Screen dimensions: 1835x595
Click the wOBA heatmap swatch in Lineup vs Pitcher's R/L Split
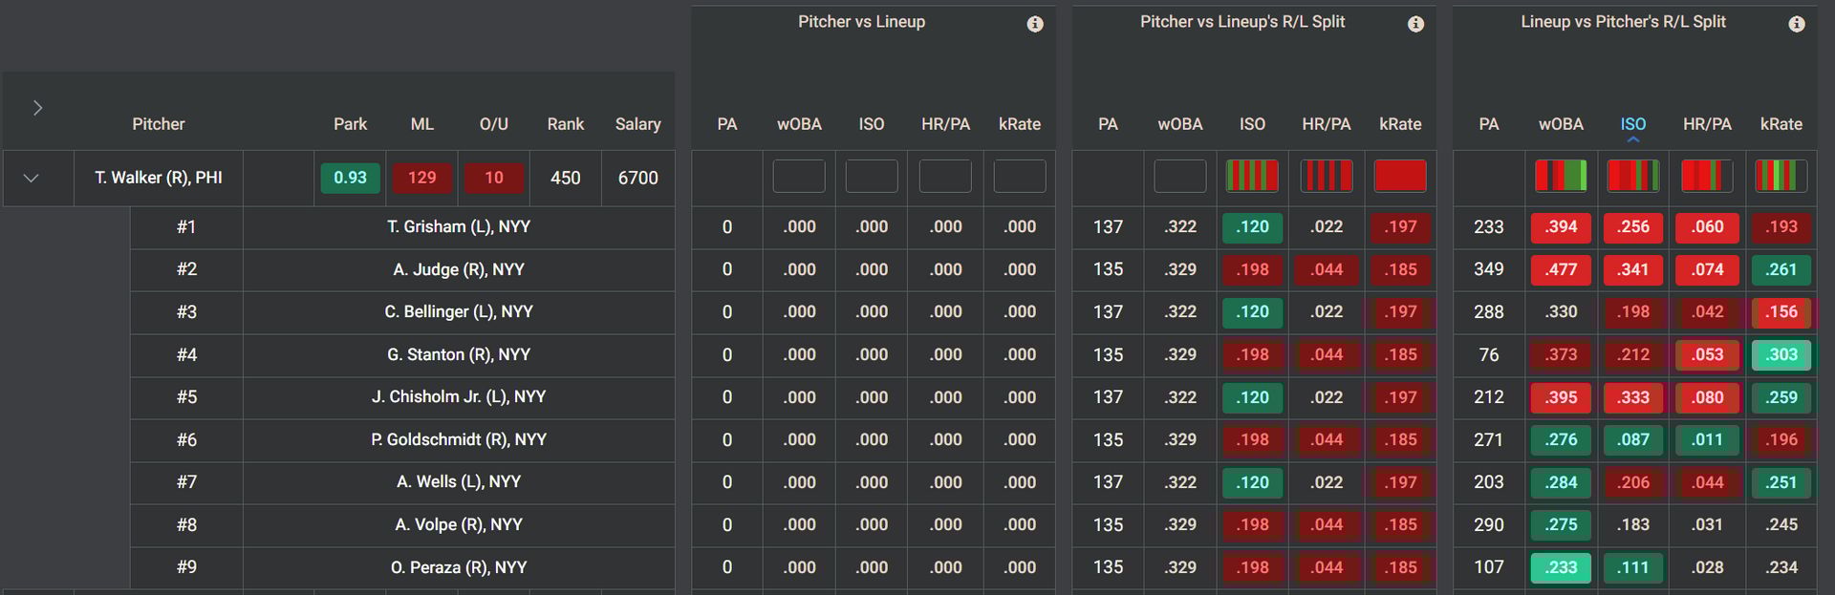coord(1561,177)
